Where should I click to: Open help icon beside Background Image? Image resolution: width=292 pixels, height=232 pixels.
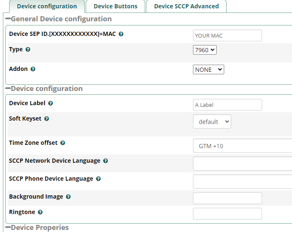pos(68,197)
